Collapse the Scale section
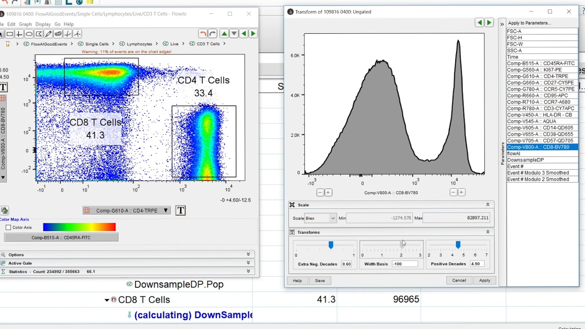Image resolution: width=585 pixels, height=329 pixels. (488, 205)
